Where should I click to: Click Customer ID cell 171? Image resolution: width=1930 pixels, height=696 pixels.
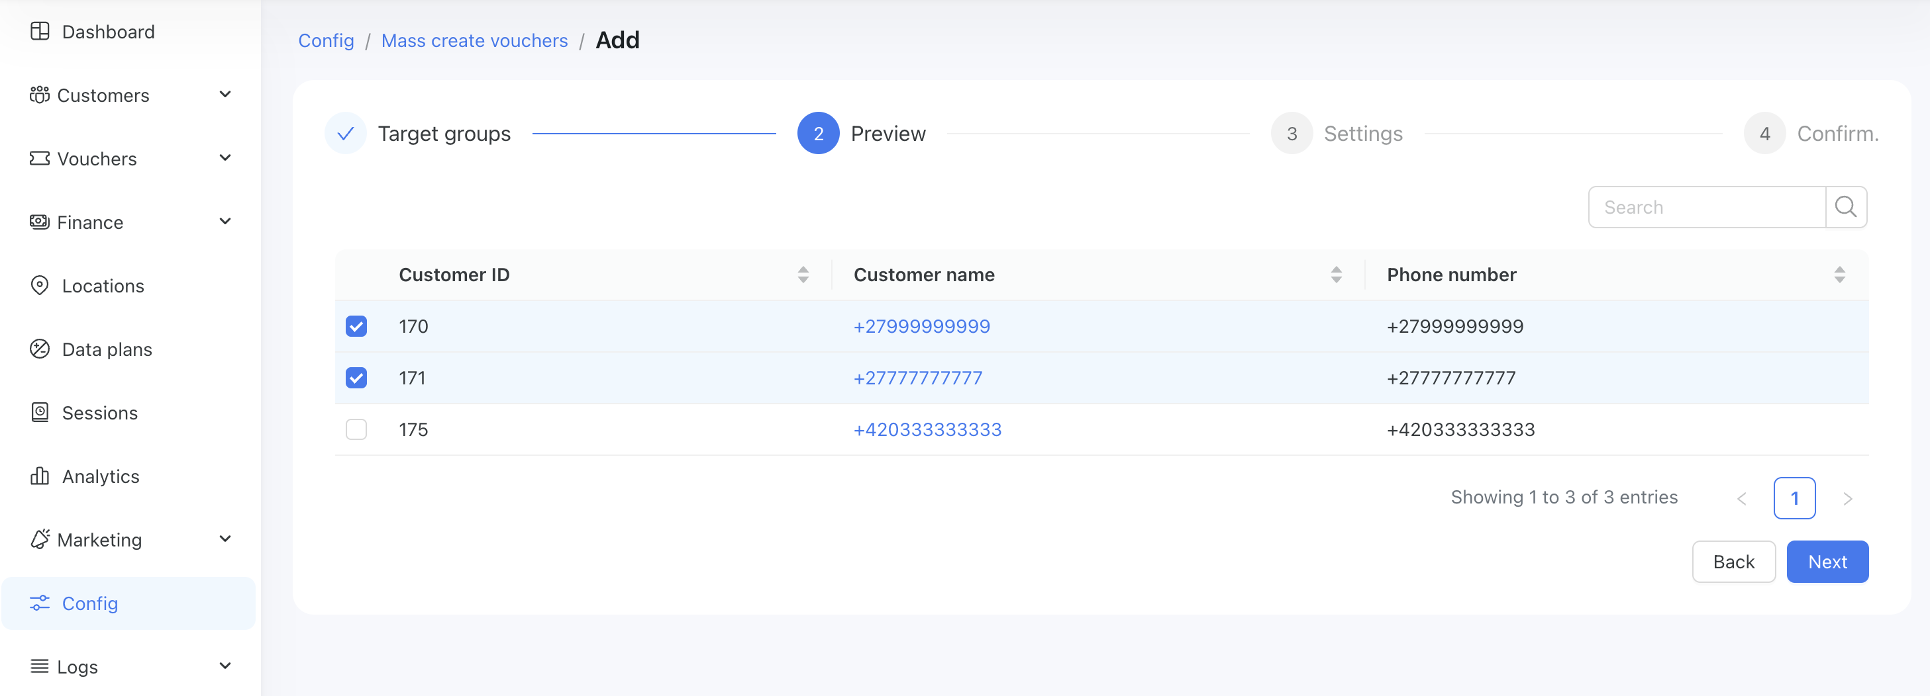click(x=412, y=378)
